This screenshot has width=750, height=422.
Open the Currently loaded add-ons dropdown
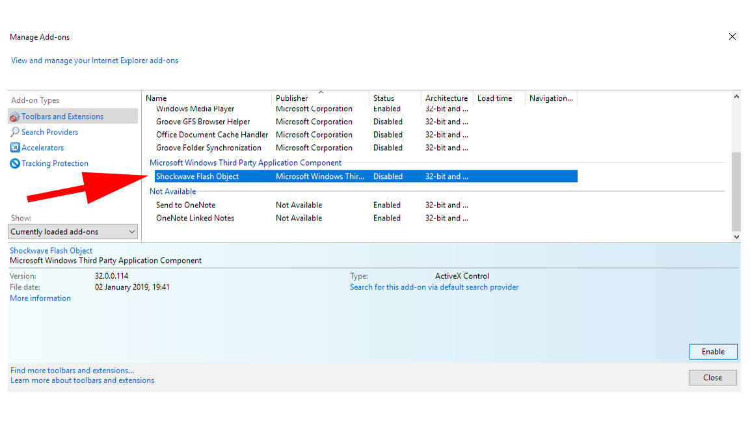[x=73, y=231]
